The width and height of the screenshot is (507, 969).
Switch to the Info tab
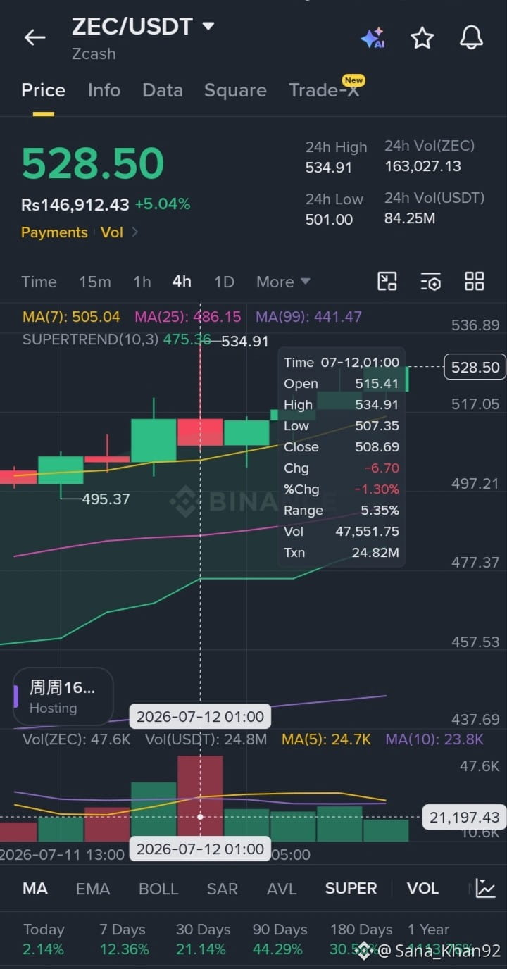[104, 90]
